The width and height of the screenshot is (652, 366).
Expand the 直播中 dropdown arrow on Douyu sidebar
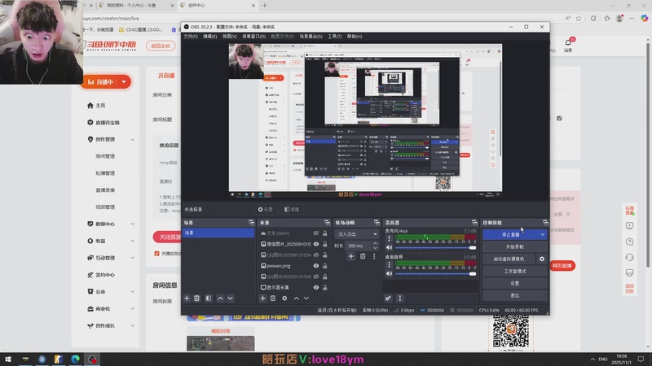click(x=124, y=82)
